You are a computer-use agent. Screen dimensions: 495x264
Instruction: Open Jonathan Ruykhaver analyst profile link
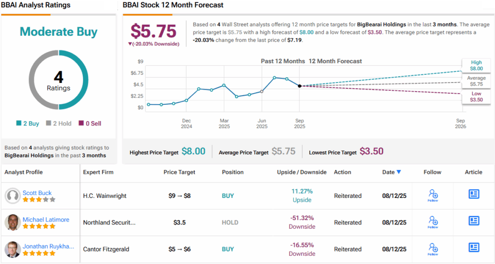(x=48, y=246)
